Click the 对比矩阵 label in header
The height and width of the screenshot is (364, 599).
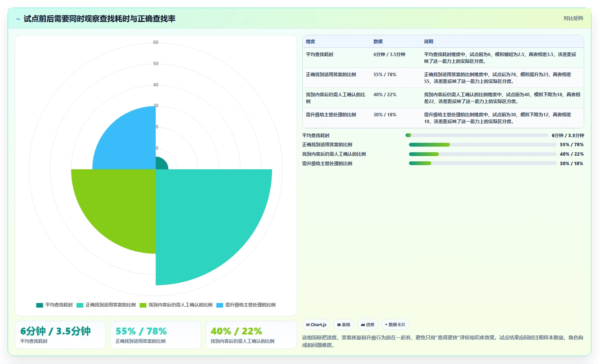(x=573, y=18)
